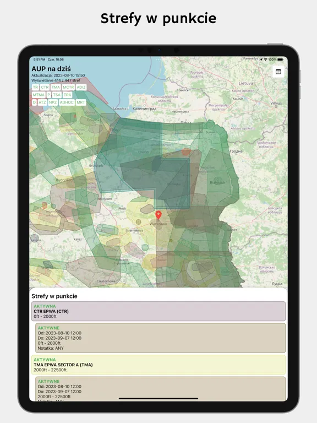This screenshot has height=423, width=317.
Task: Click the Częstochowa city label on the map
Action: [106, 281]
